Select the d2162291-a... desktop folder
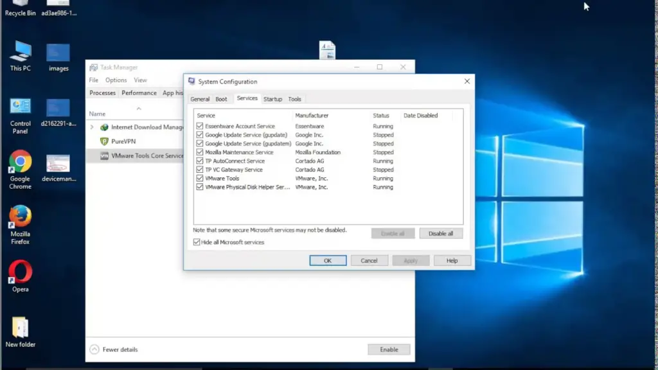658x370 pixels. point(58,112)
